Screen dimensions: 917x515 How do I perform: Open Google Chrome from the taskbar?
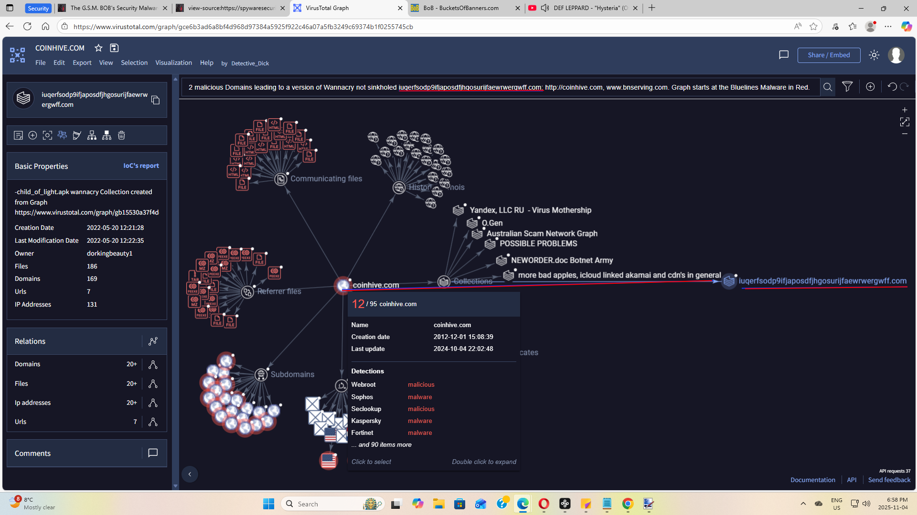(628, 504)
